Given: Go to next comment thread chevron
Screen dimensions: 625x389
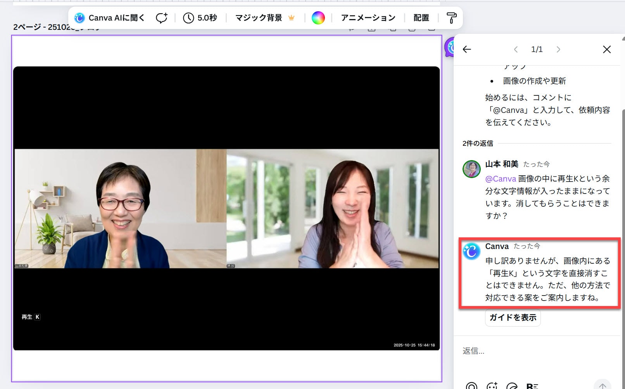Looking at the screenshot, I should click(558, 49).
